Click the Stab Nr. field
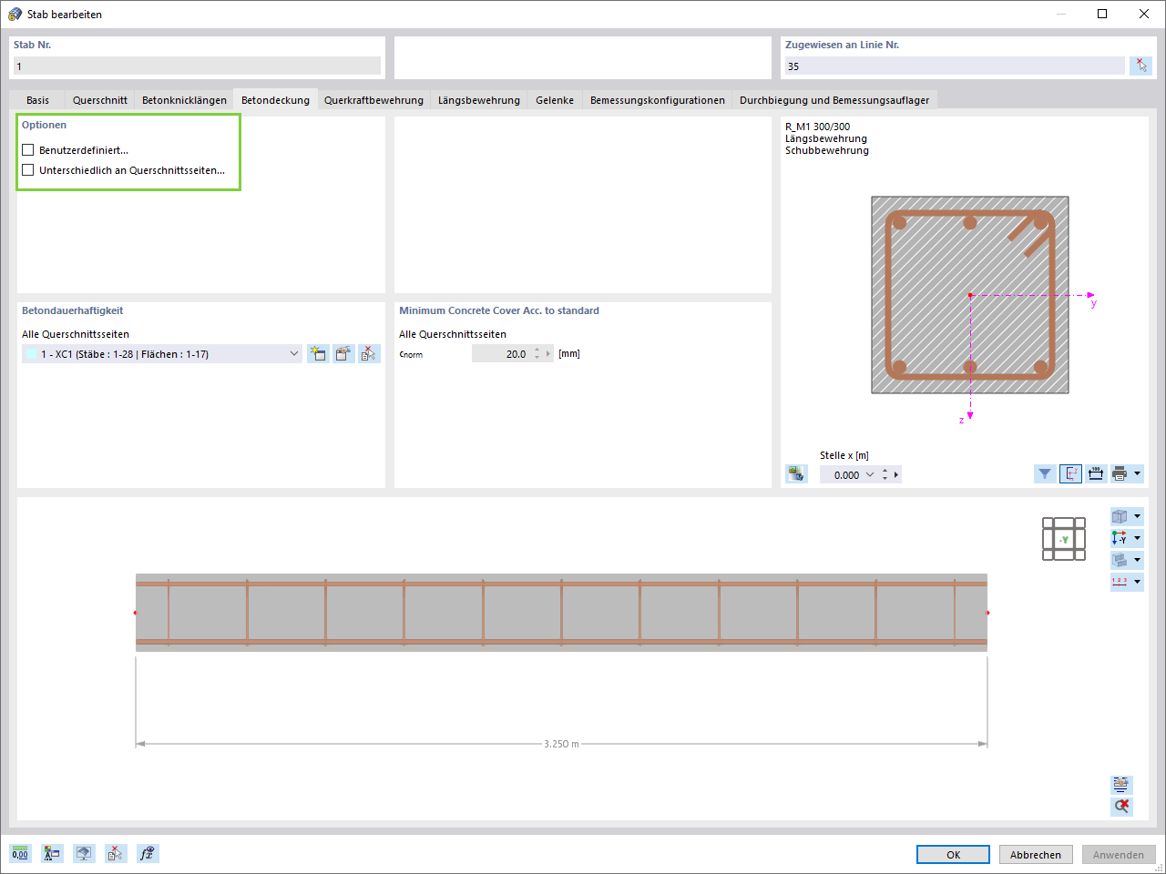 (x=197, y=66)
